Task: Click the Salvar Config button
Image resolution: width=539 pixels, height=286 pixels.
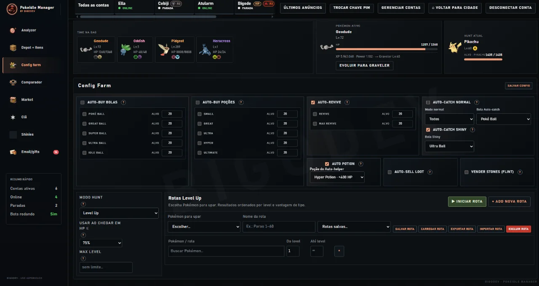Action: (519, 86)
